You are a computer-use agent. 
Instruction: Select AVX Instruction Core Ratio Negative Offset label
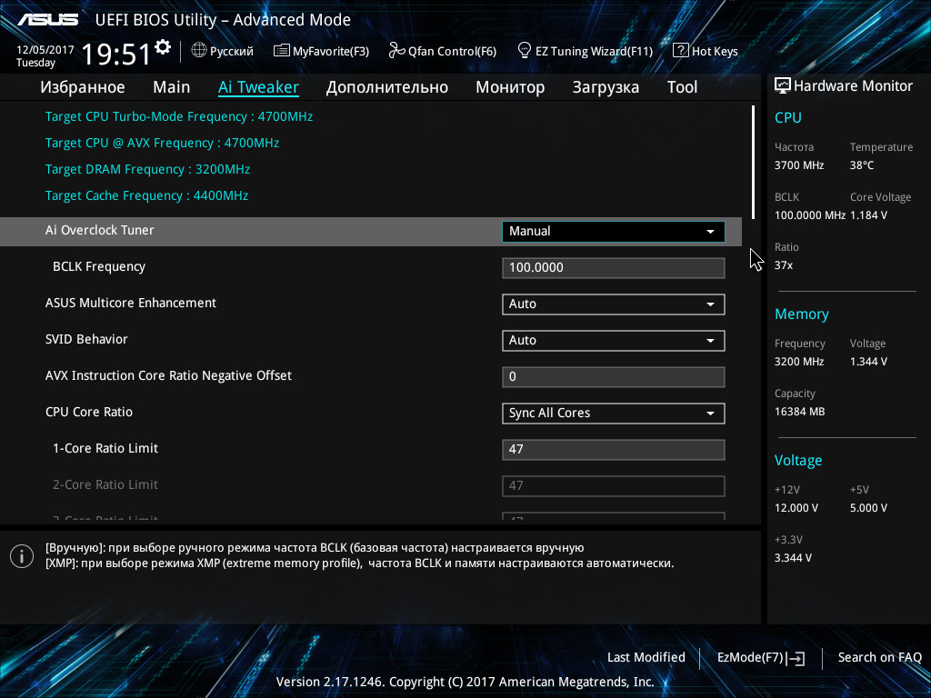click(168, 375)
